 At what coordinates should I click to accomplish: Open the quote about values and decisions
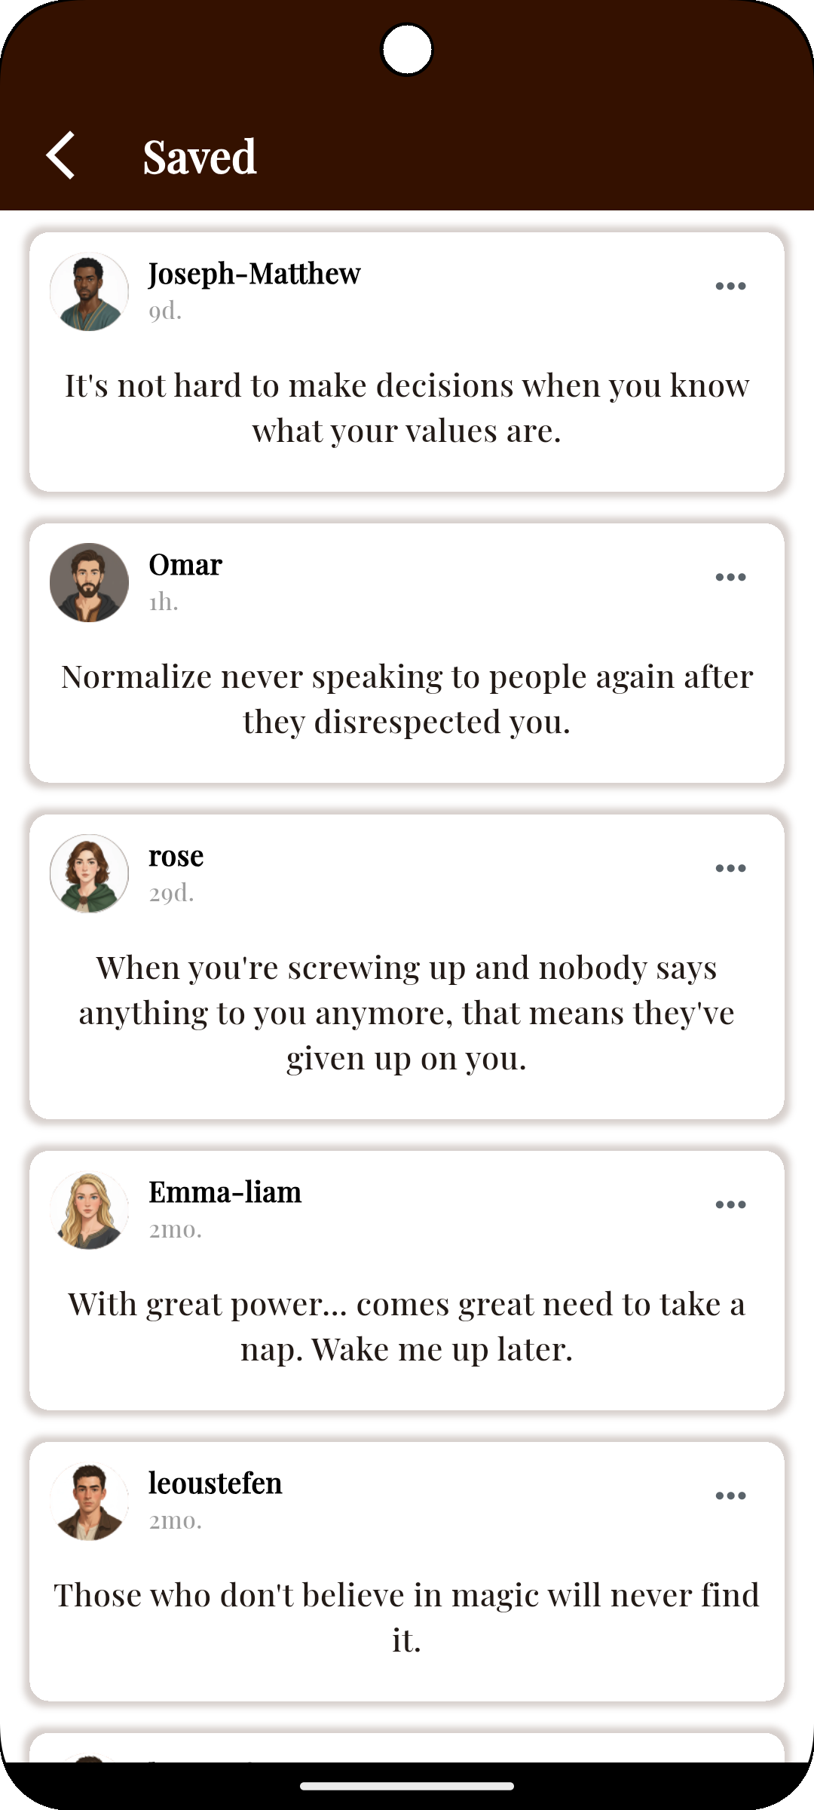point(407,407)
